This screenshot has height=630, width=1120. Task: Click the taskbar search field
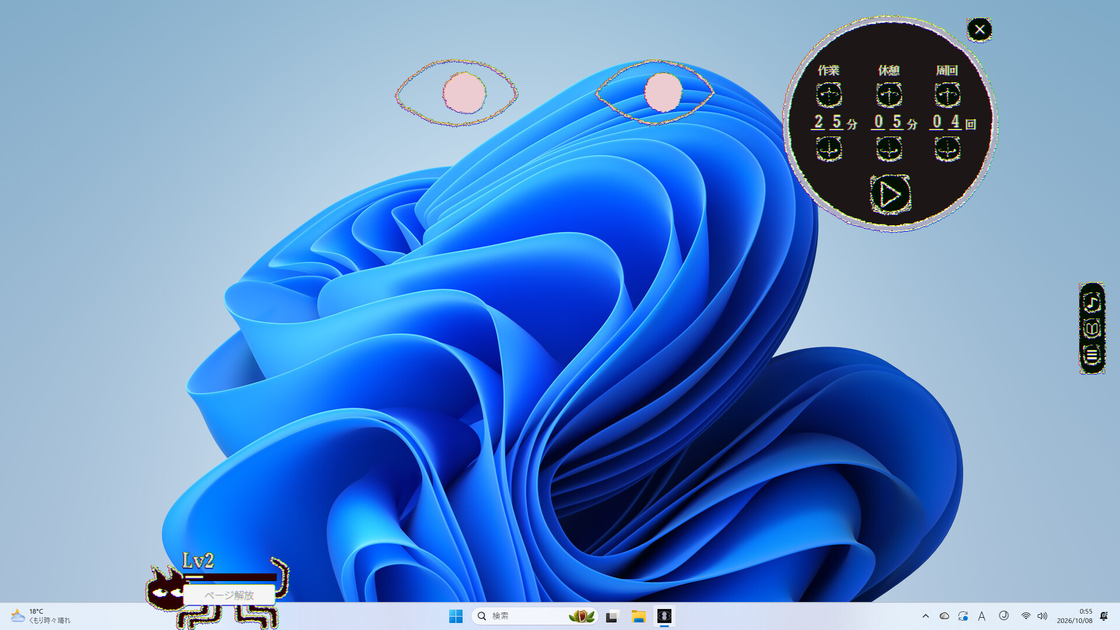(534, 616)
